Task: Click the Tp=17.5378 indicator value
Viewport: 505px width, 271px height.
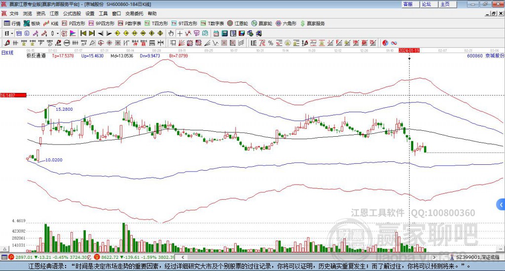Action: pyautogui.click(x=63, y=56)
